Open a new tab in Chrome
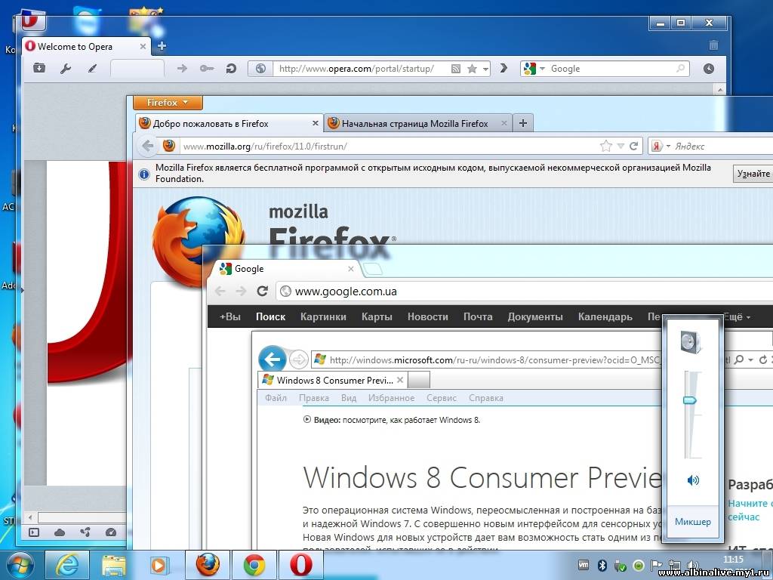 click(x=373, y=269)
